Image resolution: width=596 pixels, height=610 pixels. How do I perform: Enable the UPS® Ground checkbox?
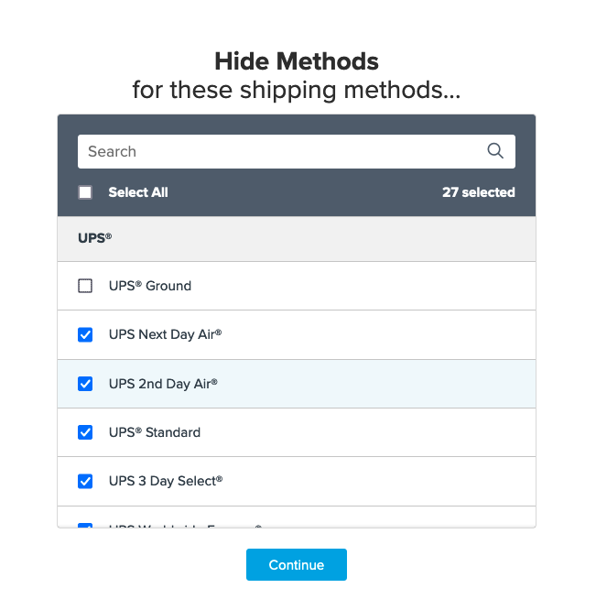pos(85,286)
